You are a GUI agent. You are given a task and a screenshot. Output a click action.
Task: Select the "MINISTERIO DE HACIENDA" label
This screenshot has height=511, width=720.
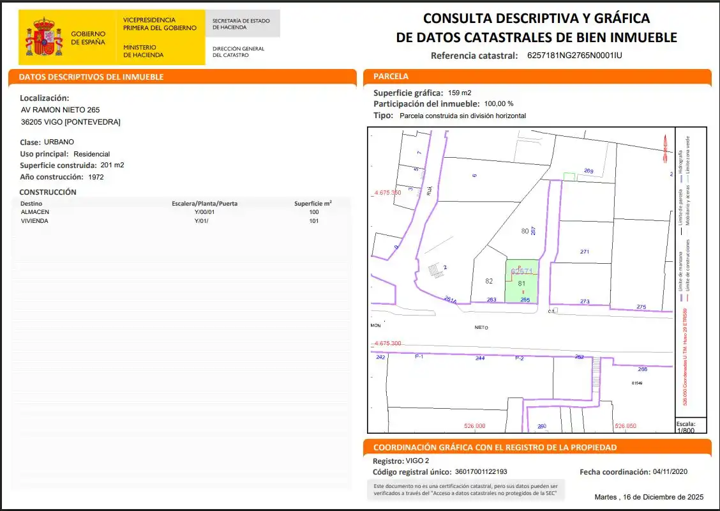[x=143, y=51]
